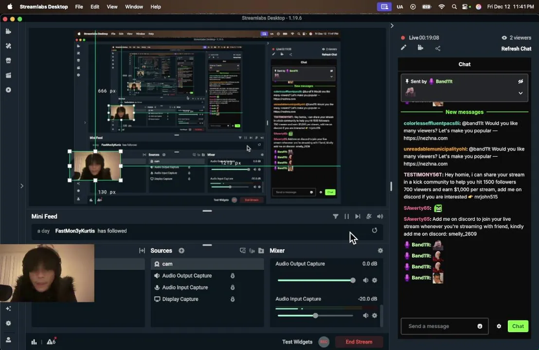Toggle mute event alerts in Mini Feed
The image size is (539, 350).
(x=369, y=216)
